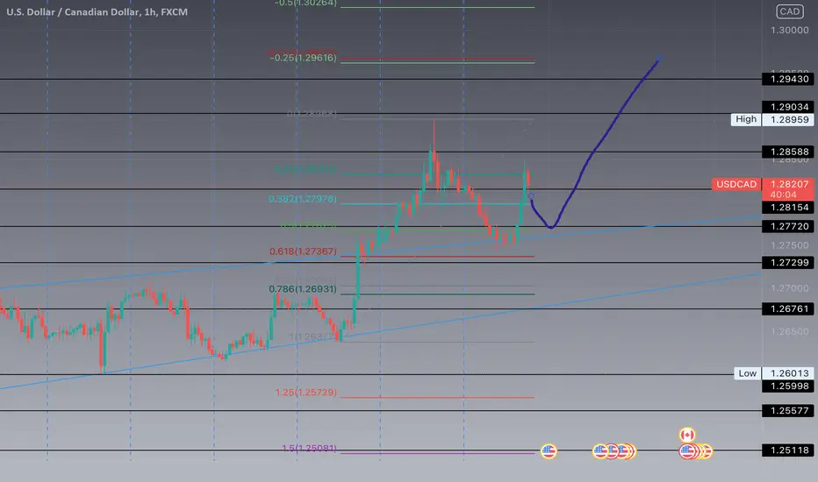Image resolution: width=818 pixels, height=482 pixels.
Task: Open the standalone US flag event icon left of the clusters
Action: click(x=549, y=450)
